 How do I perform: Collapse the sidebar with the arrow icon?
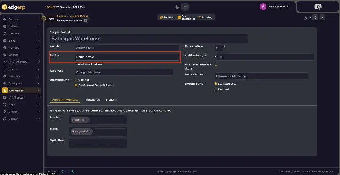tap(44, 18)
